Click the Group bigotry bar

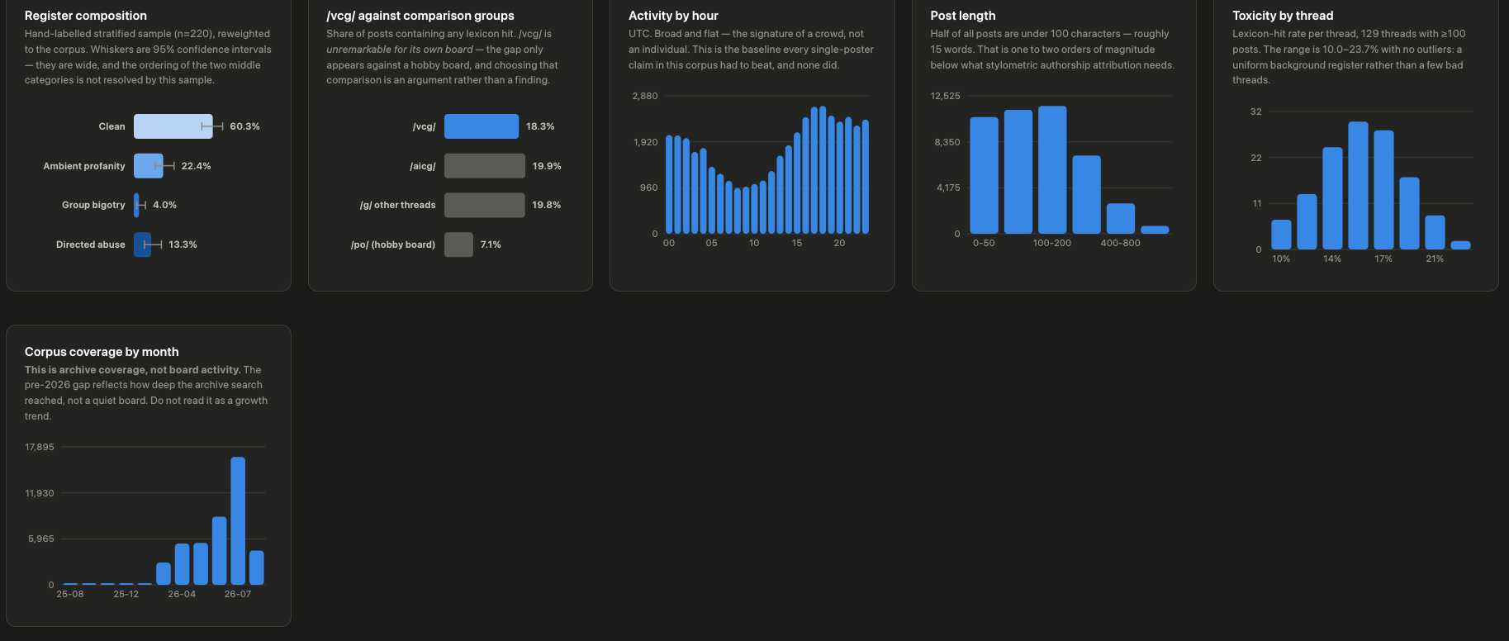click(x=136, y=205)
